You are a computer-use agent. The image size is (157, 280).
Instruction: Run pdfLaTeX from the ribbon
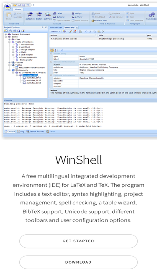click(x=30, y=16)
